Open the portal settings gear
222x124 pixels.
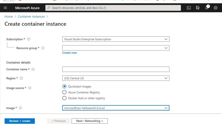216,8
